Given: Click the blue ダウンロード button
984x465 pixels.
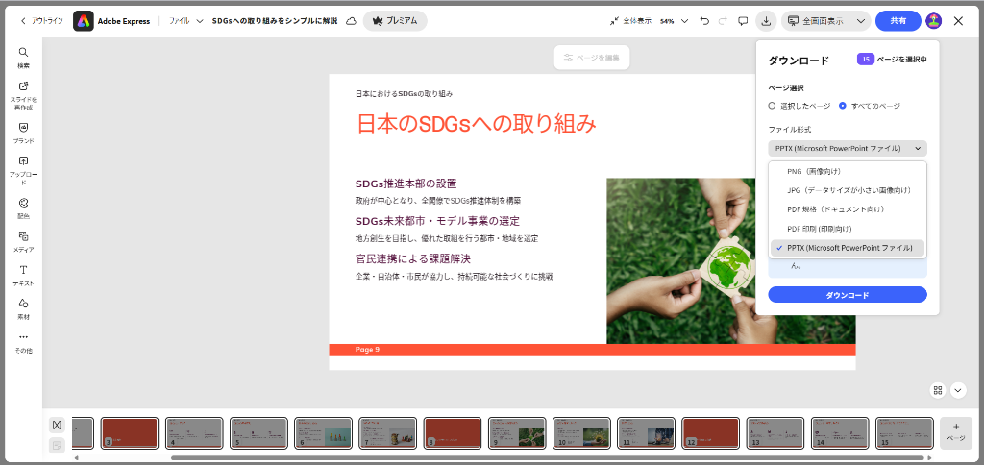Looking at the screenshot, I should point(848,295).
